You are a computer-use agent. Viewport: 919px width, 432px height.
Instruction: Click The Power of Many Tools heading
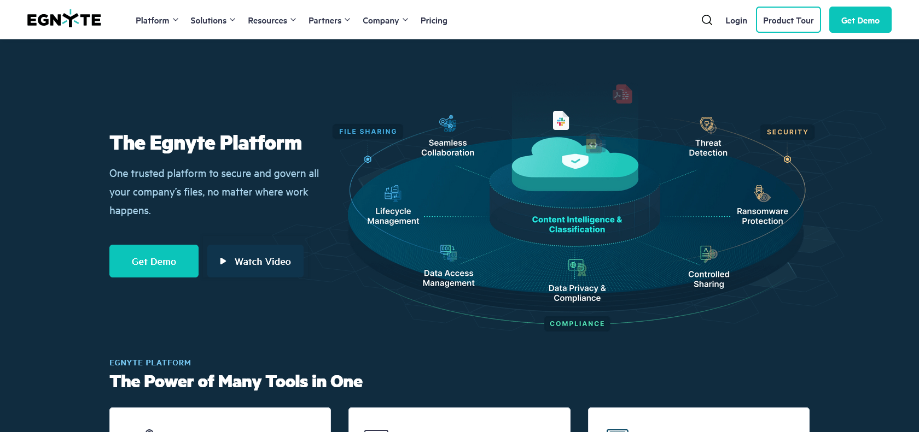[x=236, y=381]
